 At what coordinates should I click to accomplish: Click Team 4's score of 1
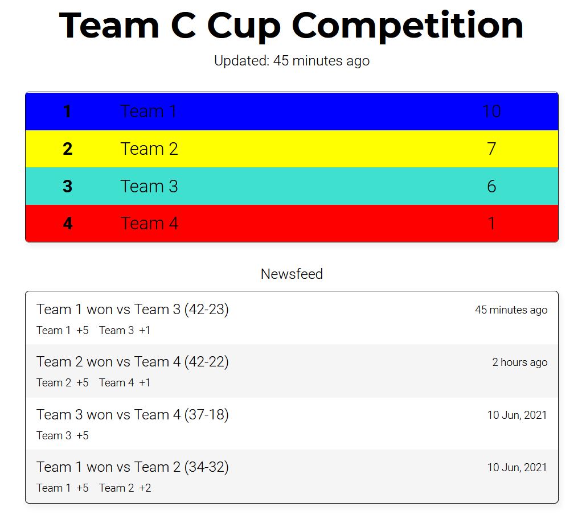(491, 224)
